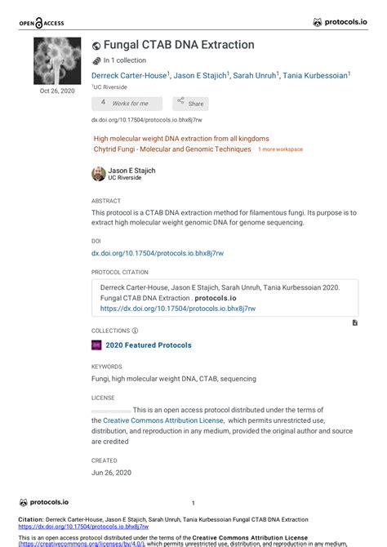Open the 2020 Featured Protocols collection icon
The image size is (387, 547).
tap(96, 345)
